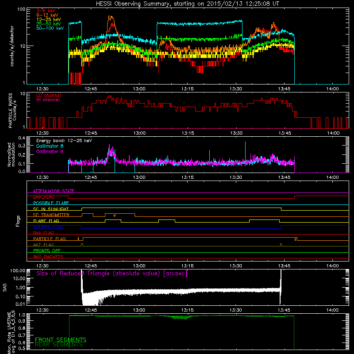
Task: Click the SAS axis label
Action: pos(5,287)
